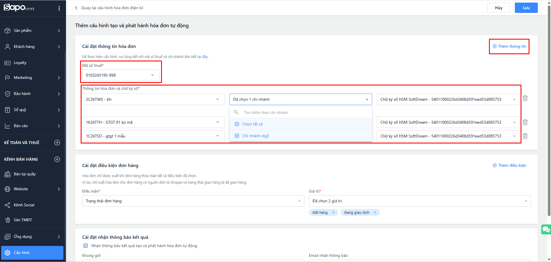Open the live chat bubble icon
551x262 pixels.
(x=546, y=230)
